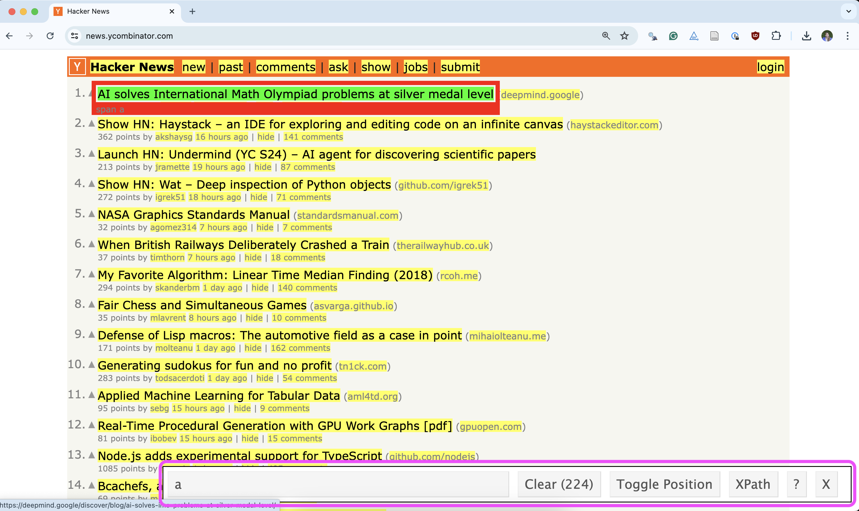This screenshot has width=859, height=511.
Task: Open 141 comments on Haystack post
Action: [313, 137]
